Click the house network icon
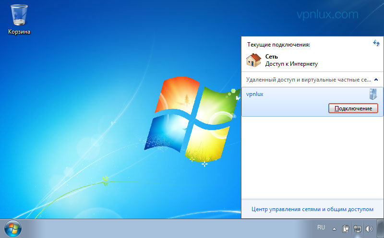 (x=253, y=60)
